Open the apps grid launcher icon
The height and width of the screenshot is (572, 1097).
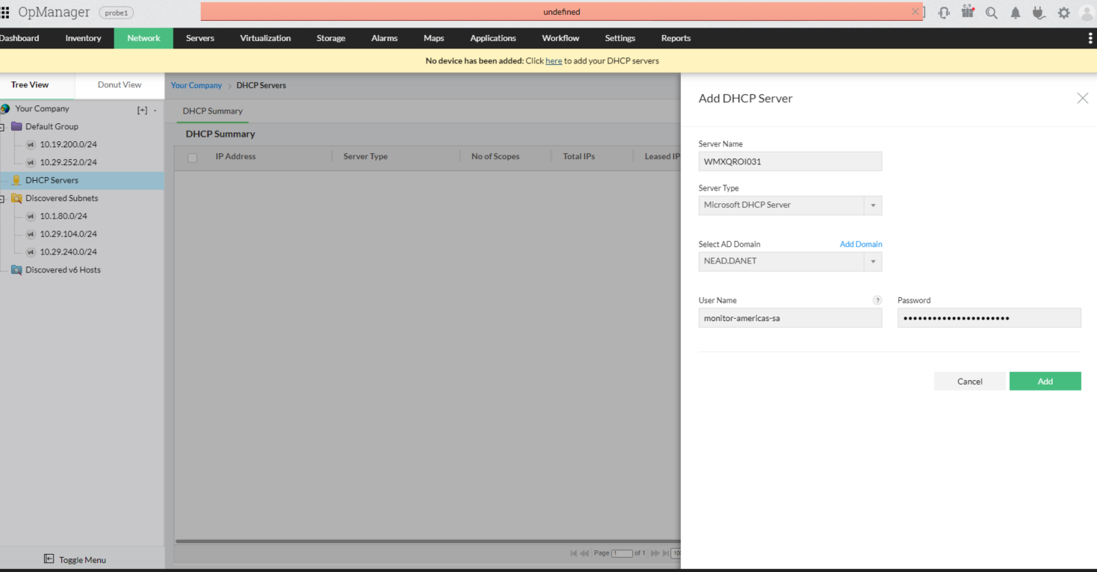click(5, 13)
